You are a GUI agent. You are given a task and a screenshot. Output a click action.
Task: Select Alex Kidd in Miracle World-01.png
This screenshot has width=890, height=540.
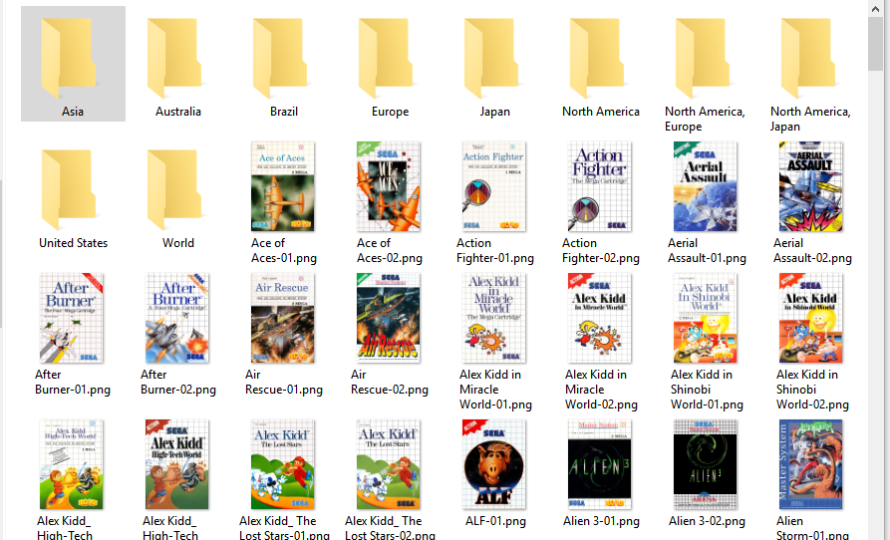(x=493, y=318)
